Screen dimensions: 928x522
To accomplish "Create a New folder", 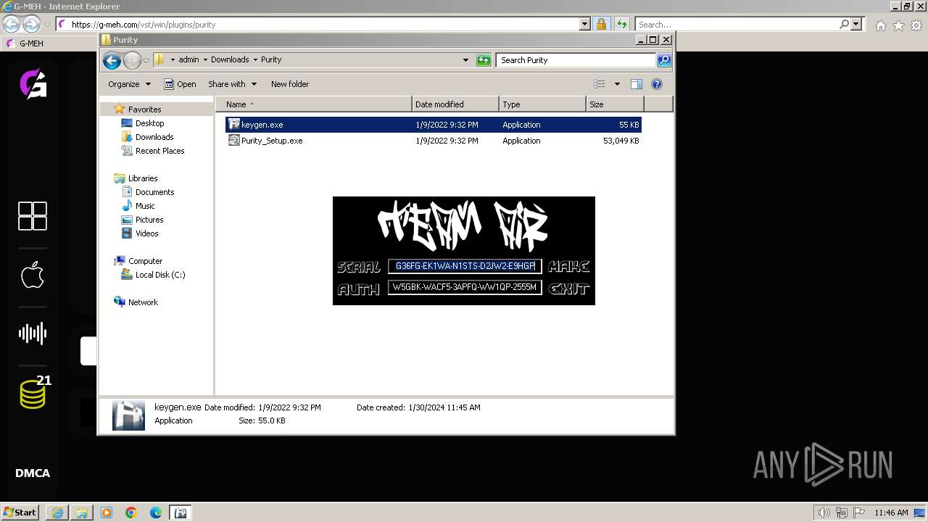I will (290, 84).
